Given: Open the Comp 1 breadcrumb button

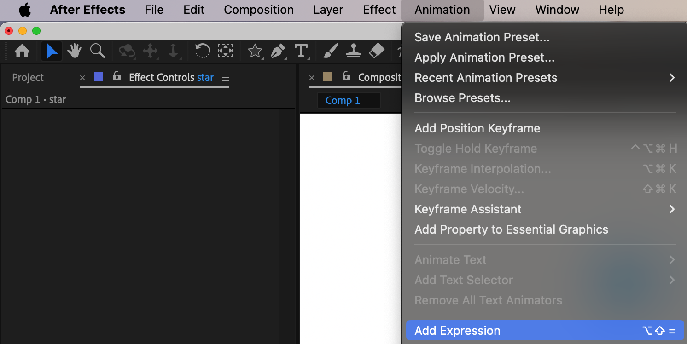Looking at the screenshot, I should 348,100.
